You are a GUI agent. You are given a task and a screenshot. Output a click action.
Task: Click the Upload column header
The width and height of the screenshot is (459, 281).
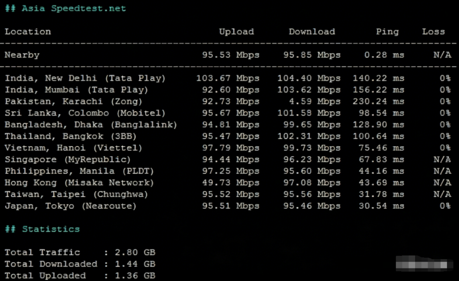(236, 32)
